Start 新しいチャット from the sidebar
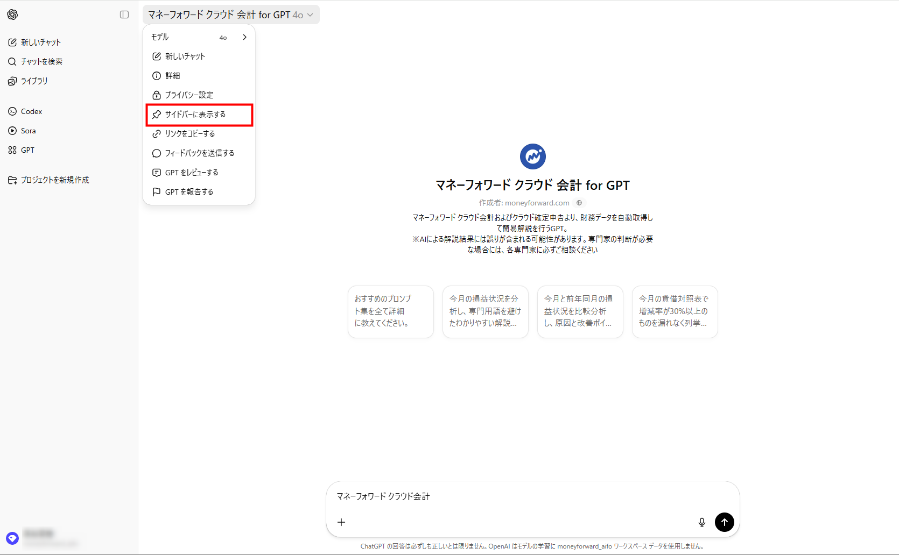The width and height of the screenshot is (899, 555). pyautogui.click(x=69, y=42)
